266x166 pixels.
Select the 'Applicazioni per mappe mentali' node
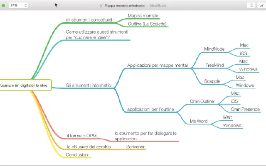point(158,66)
